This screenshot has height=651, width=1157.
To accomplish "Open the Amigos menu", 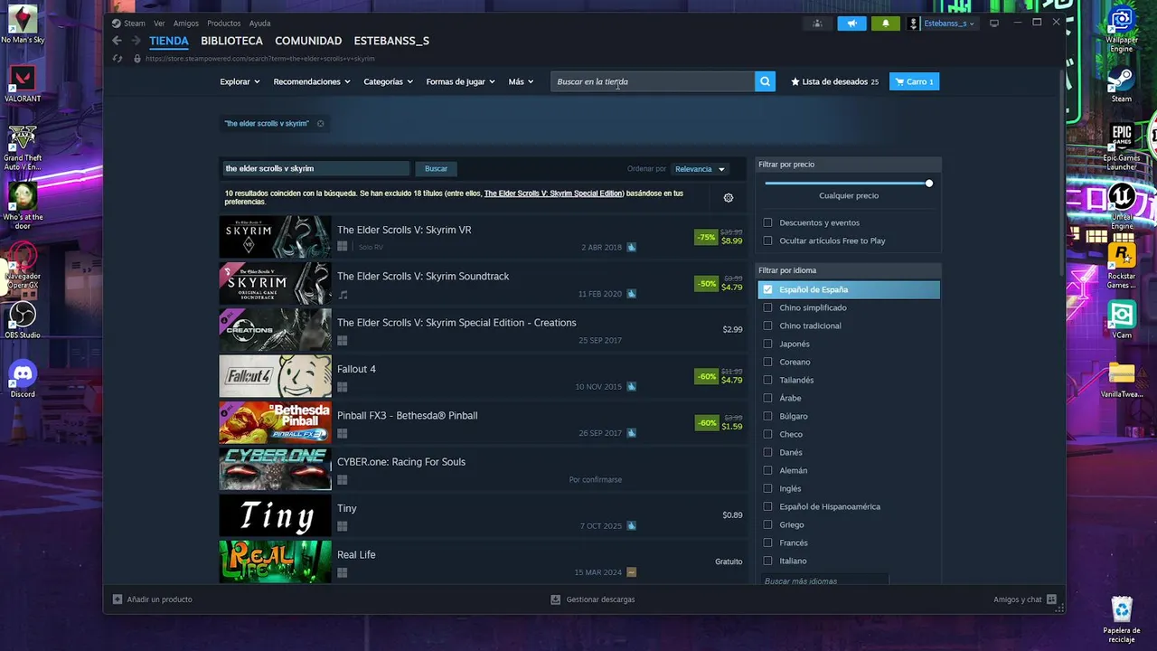I will pos(186,24).
